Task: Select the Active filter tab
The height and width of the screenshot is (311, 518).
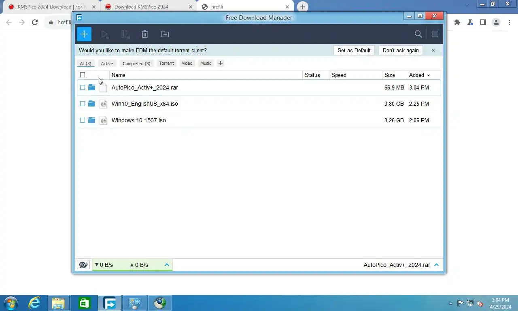Action: 107,64
